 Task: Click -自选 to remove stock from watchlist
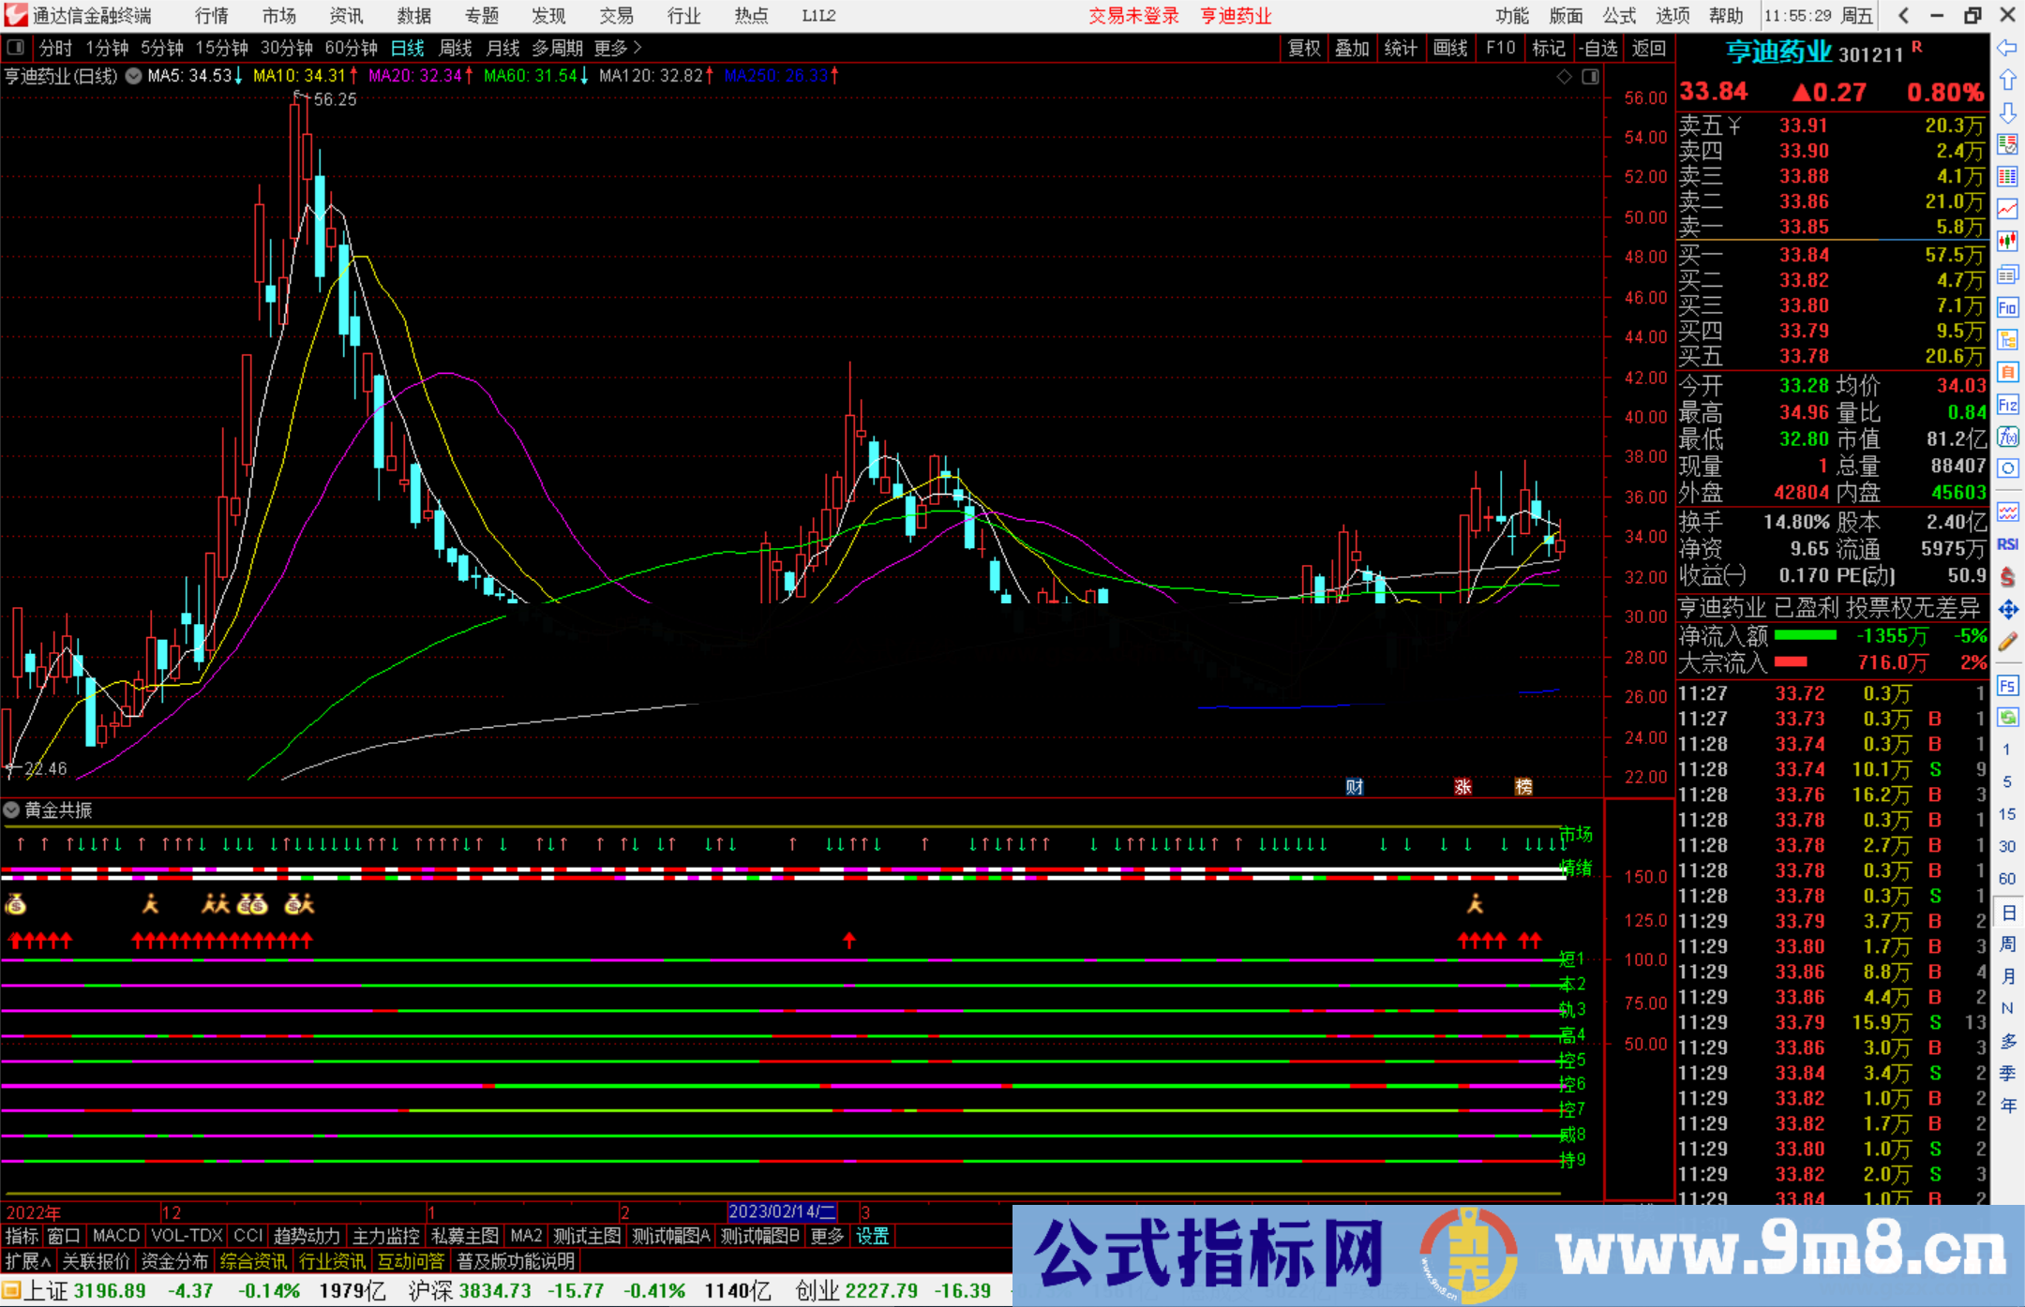pyautogui.click(x=1600, y=48)
